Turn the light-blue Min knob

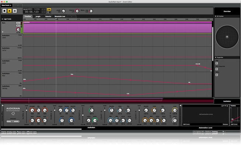(110, 120)
